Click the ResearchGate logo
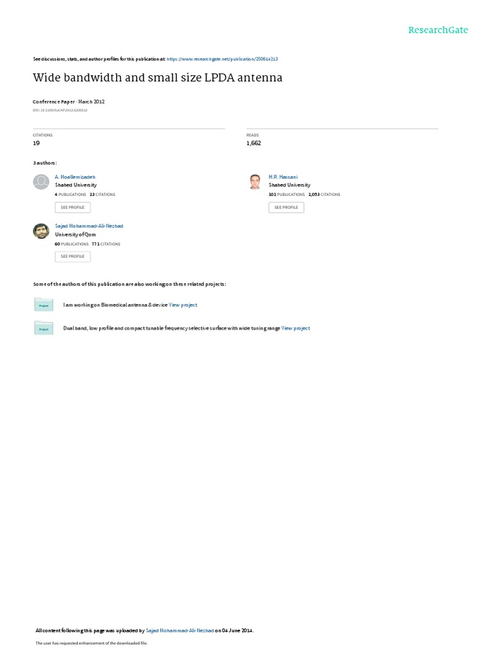Image resolution: width=493 pixels, height=658 pixels. [438, 30]
